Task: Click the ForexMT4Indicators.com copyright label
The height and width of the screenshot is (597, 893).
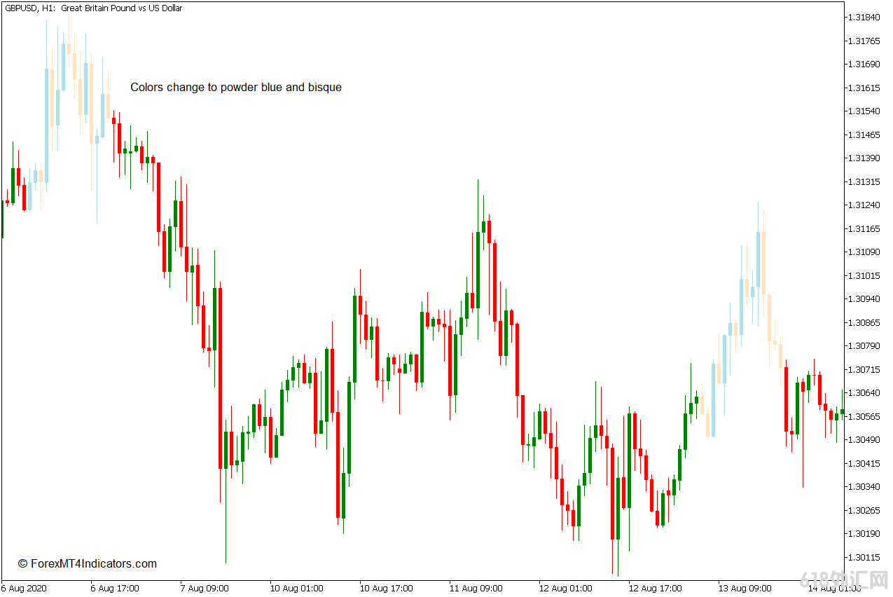Action: pyautogui.click(x=88, y=564)
